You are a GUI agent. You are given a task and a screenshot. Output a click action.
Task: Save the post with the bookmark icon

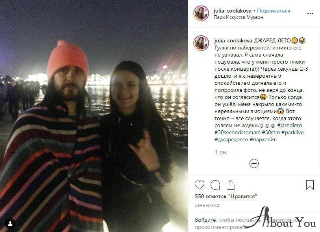click(x=310, y=185)
